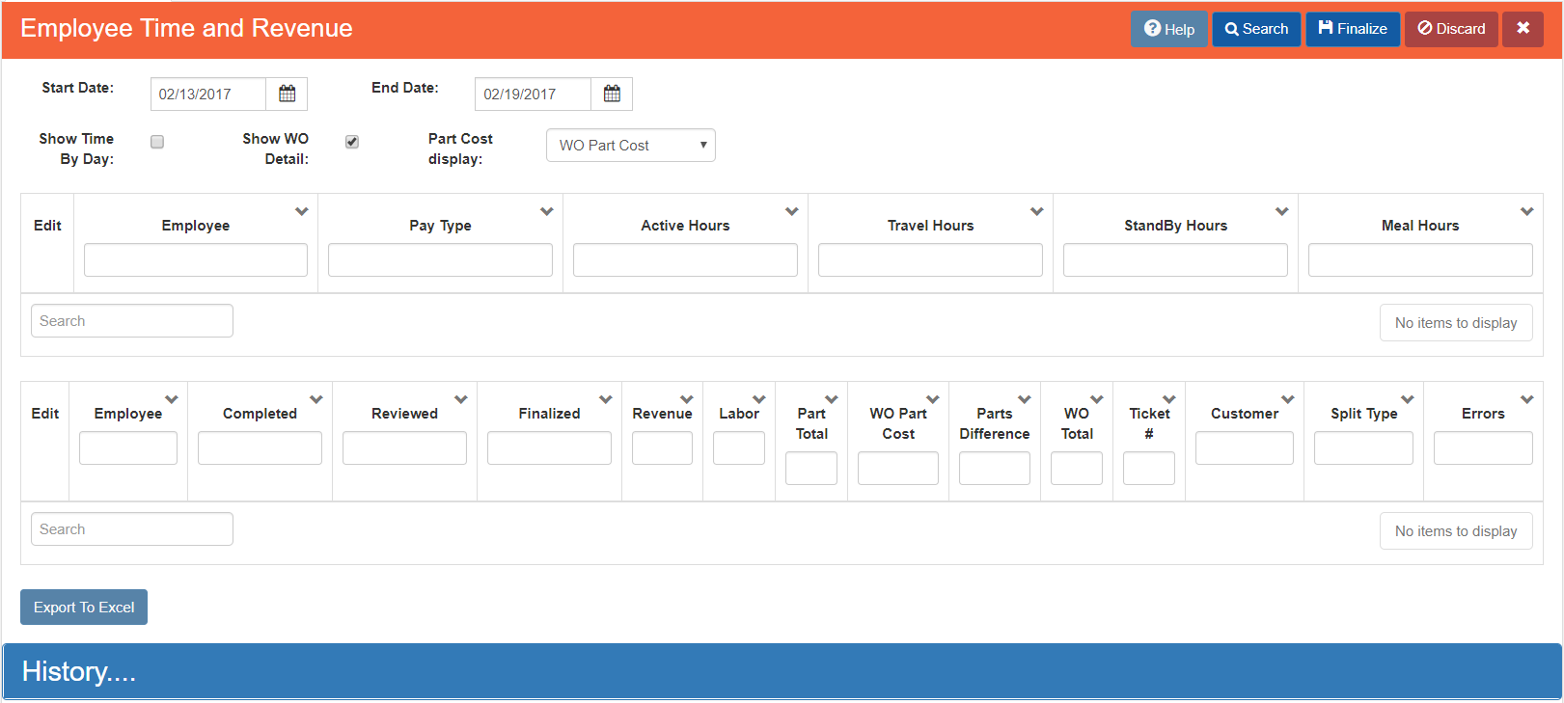Open the Start Date calendar picker
1564x703 pixels.
tap(287, 94)
